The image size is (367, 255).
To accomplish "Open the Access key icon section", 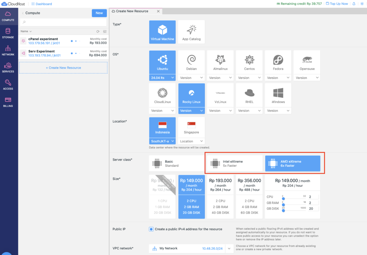I will click(x=8, y=85).
